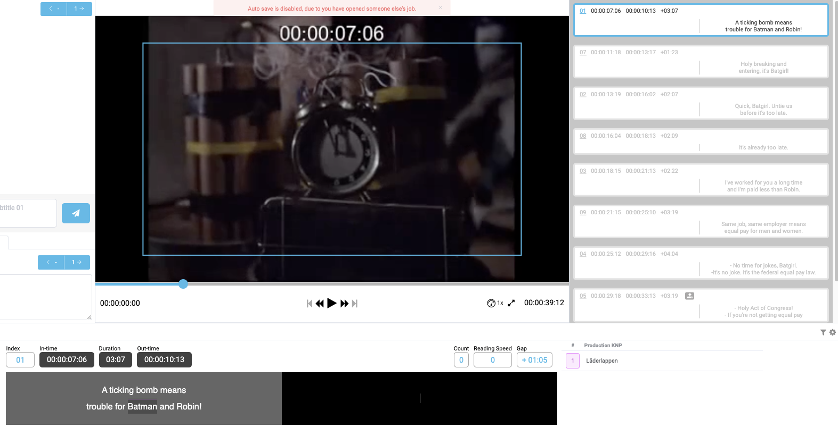The width and height of the screenshot is (838, 427).
Task: Dismiss the auto save disabled notice
Action: click(441, 7)
